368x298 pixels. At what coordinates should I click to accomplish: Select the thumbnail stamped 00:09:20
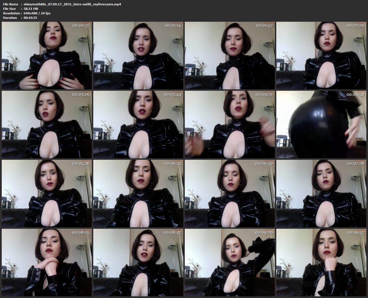point(230,263)
